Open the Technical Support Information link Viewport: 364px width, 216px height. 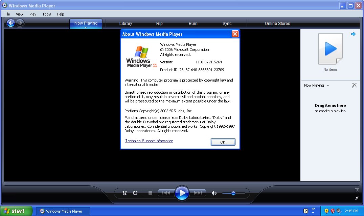[x=149, y=141]
